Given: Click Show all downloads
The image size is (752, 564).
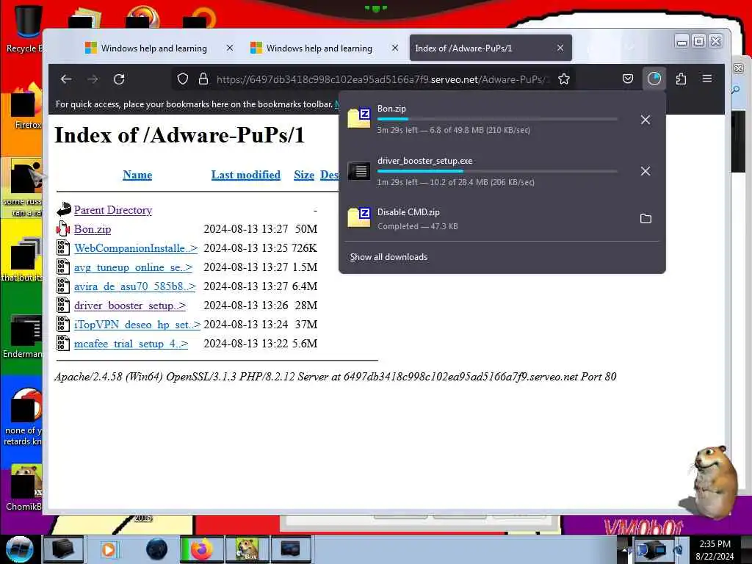Looking at the screenshot, I should pyautogui.click(x=388, y=257).
